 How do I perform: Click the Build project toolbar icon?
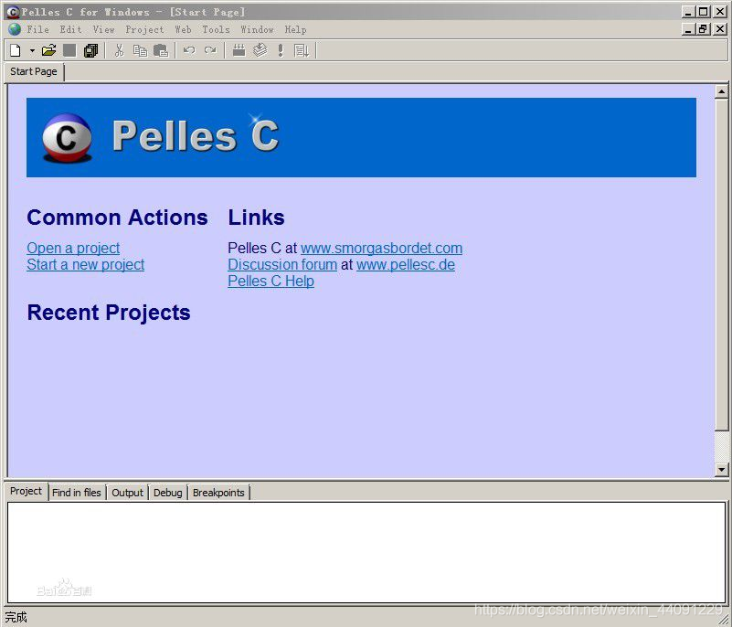point(260,50)
